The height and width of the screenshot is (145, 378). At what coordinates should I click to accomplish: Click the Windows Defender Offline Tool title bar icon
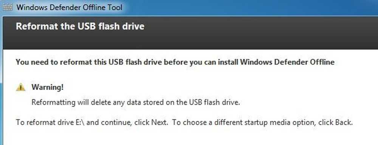coord(7,7)
